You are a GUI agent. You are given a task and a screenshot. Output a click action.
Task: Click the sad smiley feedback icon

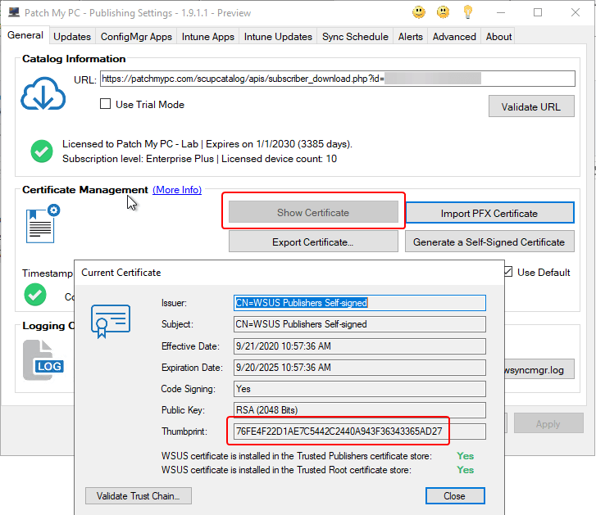443,12
